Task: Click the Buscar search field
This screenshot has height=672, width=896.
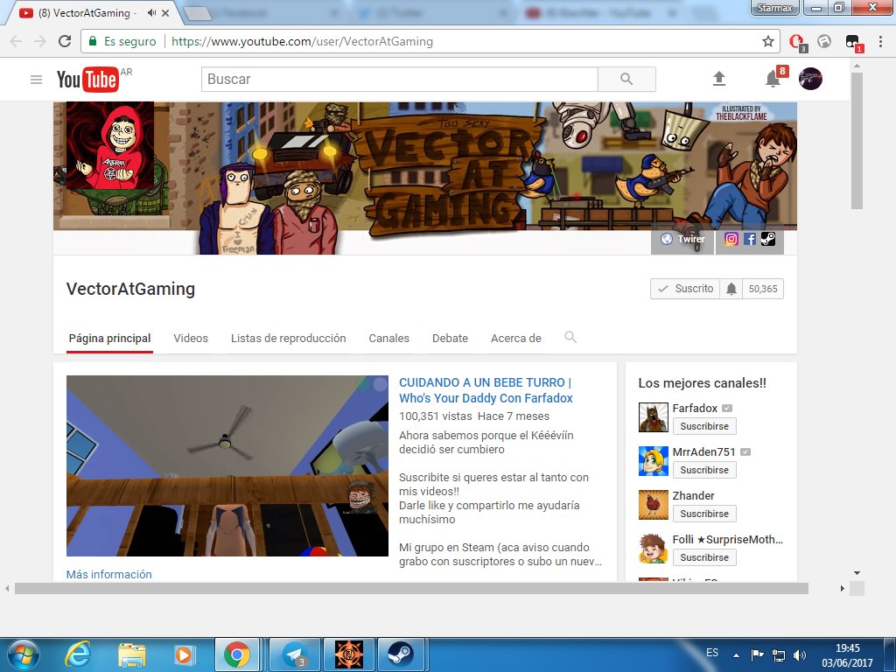Action: (x=399, y=80)
